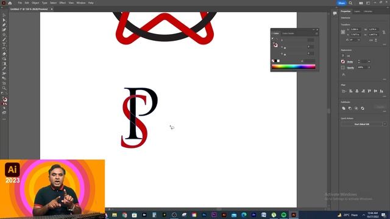Open the workspace switcher icon

click(368, 3)
